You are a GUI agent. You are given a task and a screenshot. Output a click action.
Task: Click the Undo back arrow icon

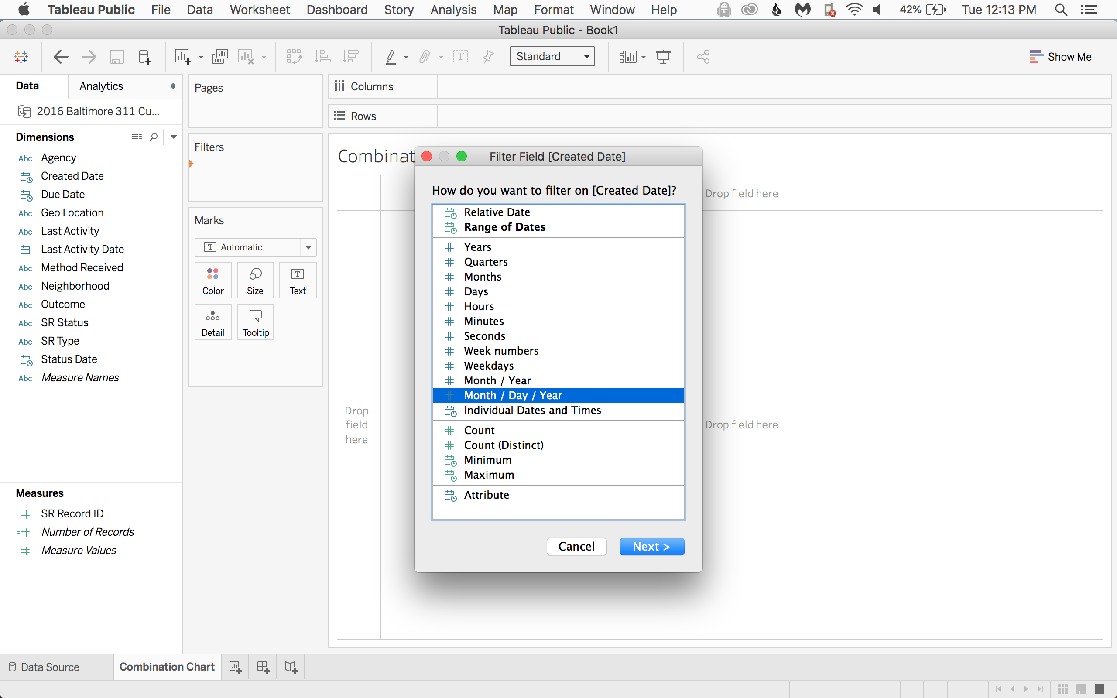tap(61, 57)
